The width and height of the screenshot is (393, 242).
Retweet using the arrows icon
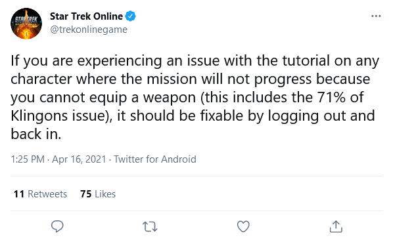coord(150,227)
